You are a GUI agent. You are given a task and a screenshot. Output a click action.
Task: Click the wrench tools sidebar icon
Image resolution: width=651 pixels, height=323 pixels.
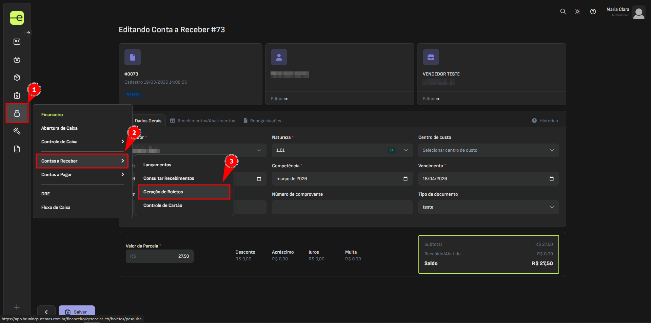pyautogui.click(x=17, y=131)
